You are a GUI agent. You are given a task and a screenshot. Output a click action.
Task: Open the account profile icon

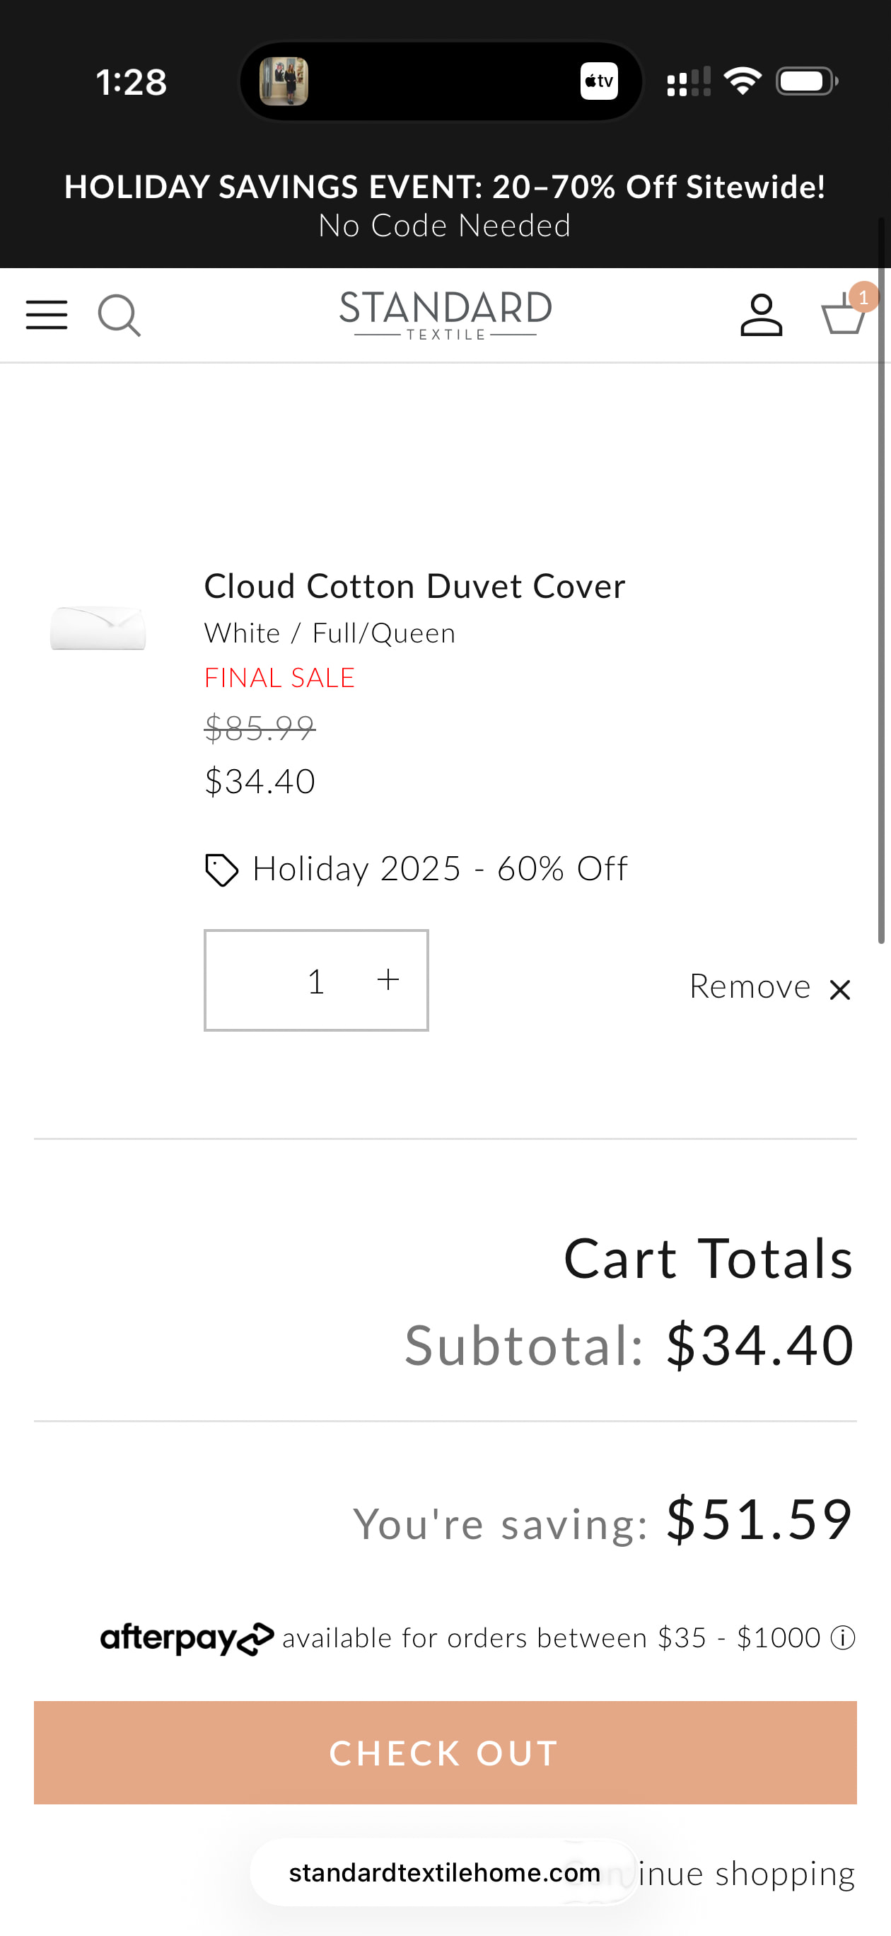[x=761, y=315]
